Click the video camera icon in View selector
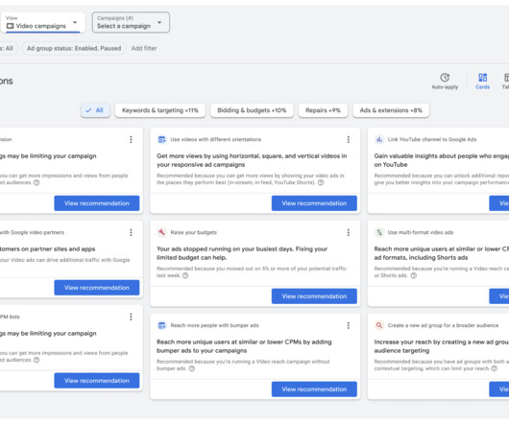 [10, 26]
